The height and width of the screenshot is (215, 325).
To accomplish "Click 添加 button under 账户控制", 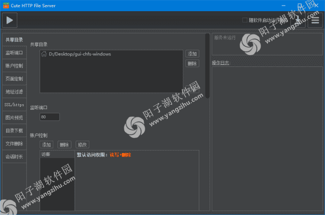I will coord(46,145).
